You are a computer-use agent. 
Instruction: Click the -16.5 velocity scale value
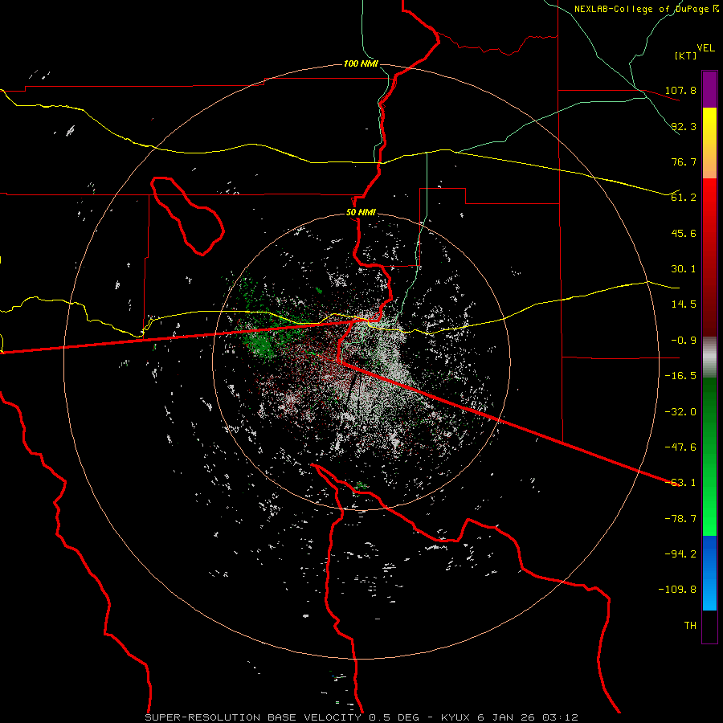[680, 376]
